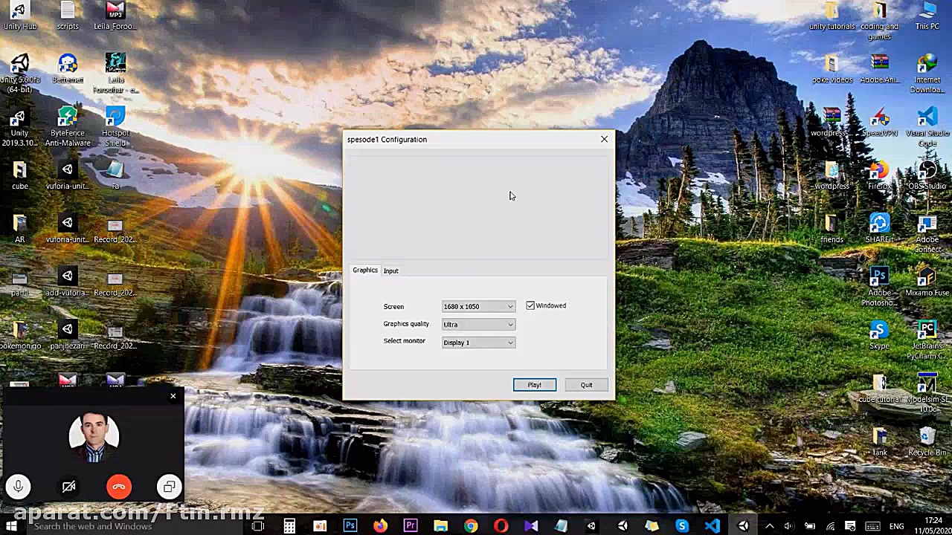The height and width of the screenshot is (535, 952).
Task: Click the volume icon in system tray
Action: click(790, 526)
